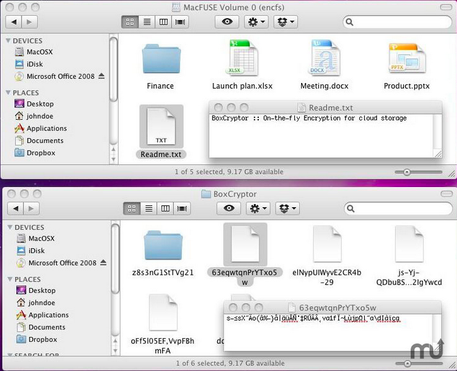Select encrypted file oFf5l05EF,VvpFBhmFA

[x=163, y=312]
